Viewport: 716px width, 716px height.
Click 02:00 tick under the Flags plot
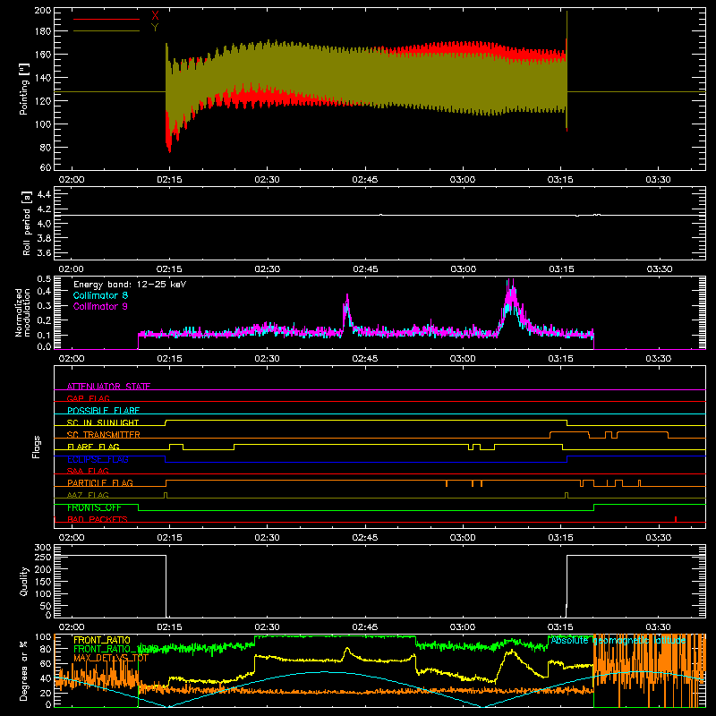[x=72, y=538]
